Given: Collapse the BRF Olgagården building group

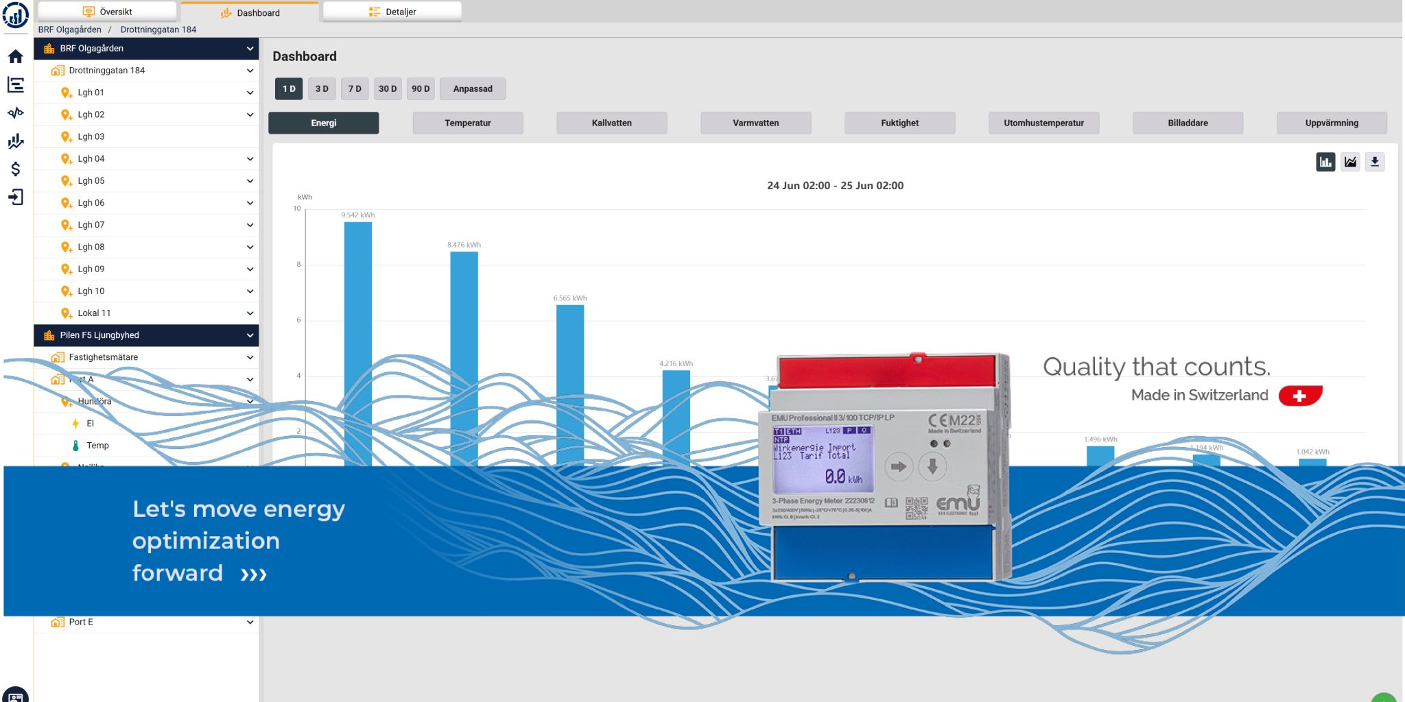Looking at the screenshot, I should 250,49.
